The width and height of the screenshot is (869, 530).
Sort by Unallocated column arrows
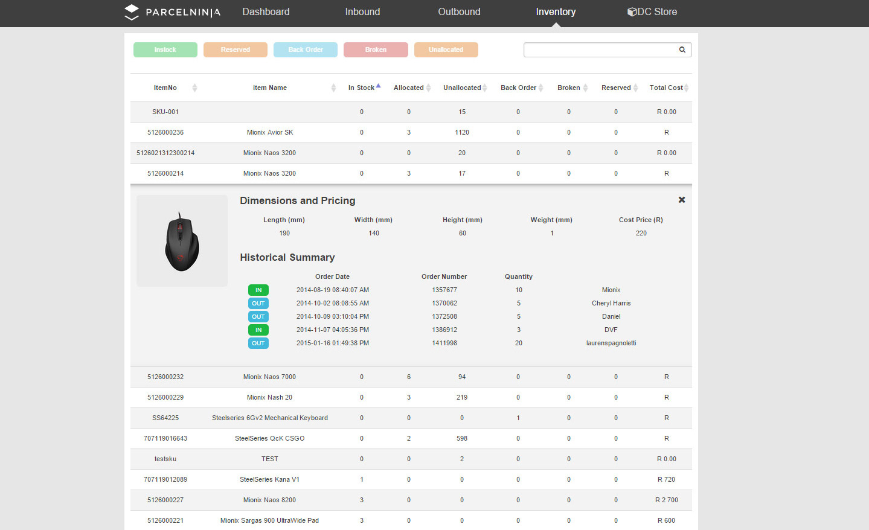click(x=484, y=88)
